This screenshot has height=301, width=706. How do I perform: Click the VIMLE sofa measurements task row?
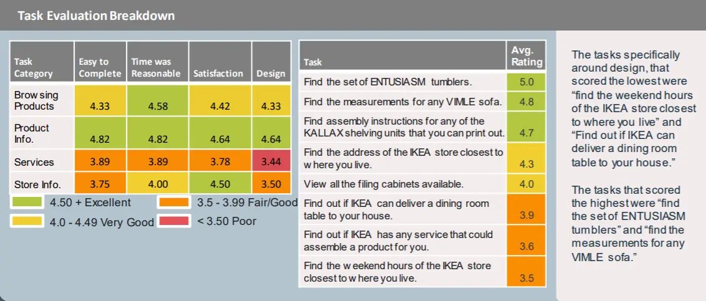point(402,101)
